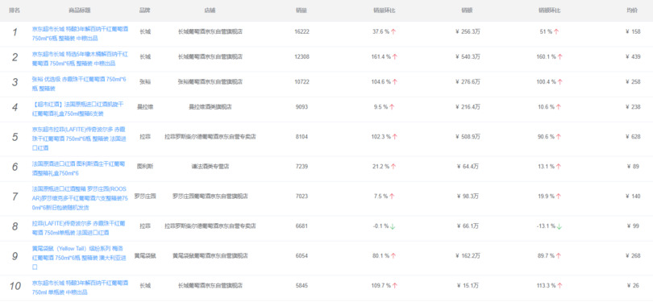Click the red up arrow beside 89.7 %

558,256
